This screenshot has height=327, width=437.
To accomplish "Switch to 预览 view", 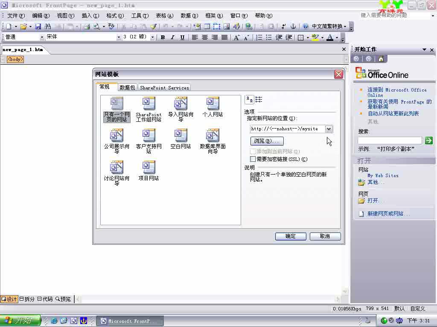I will point(63,299).
